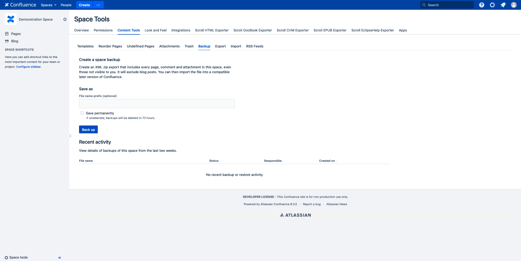Click the Confluence logo in header
The width and height of the screenshot is (521, 261).
[x=20, y=5]
